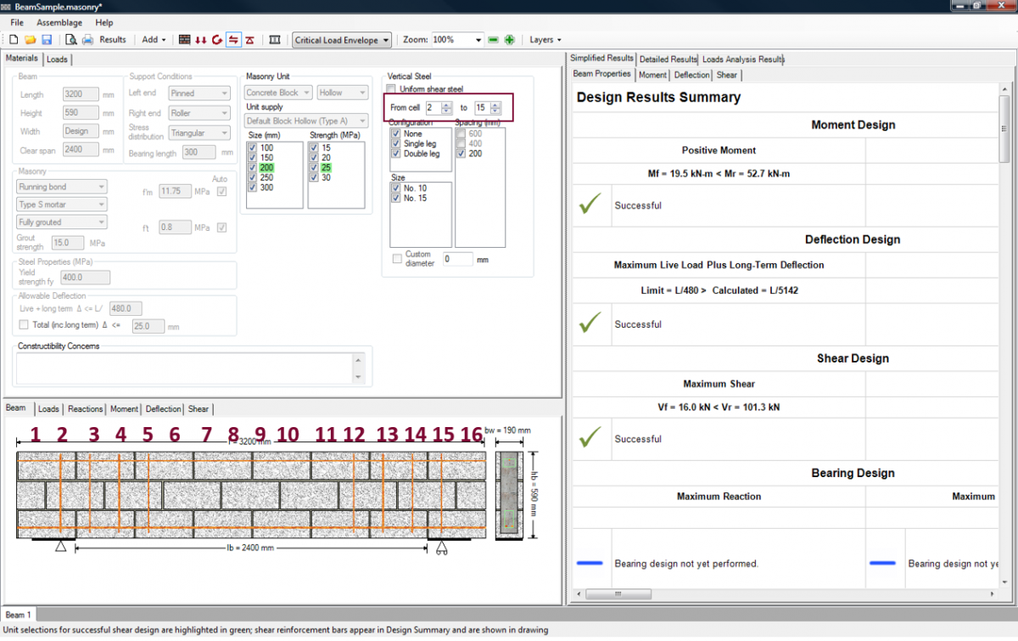This screenshot has width=1018, height=641.
Task: Open the Add dropdown menu
Action: (154, 40)
